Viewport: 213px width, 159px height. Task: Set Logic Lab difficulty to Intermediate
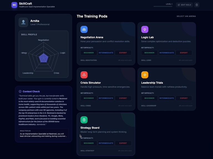[166, 53]
